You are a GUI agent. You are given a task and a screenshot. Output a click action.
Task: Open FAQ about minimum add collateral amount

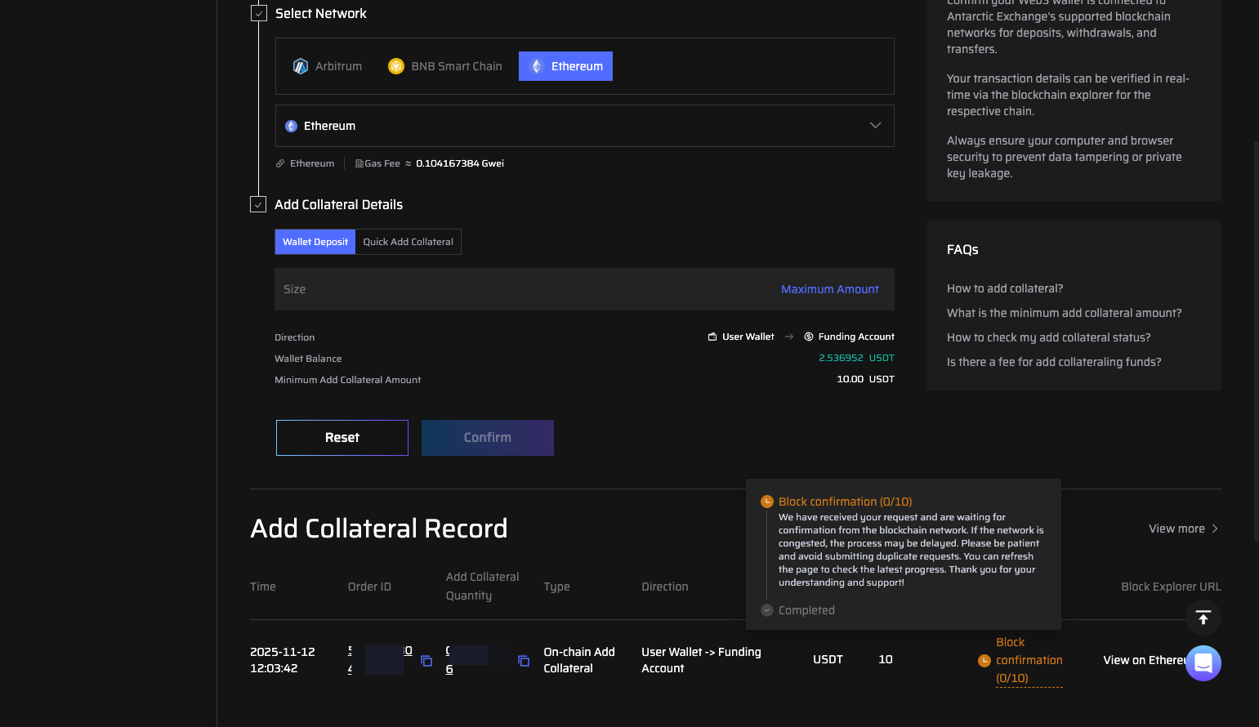[x=1064, y=313]
